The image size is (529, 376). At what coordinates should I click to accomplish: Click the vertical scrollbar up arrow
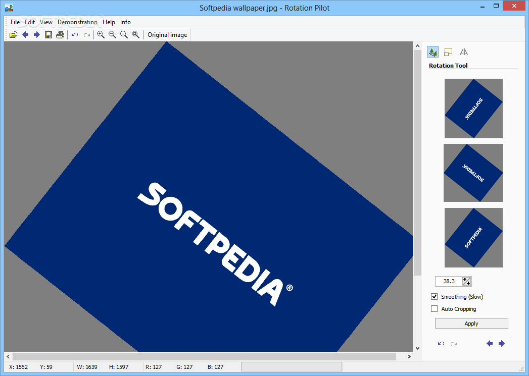(418, 46)
